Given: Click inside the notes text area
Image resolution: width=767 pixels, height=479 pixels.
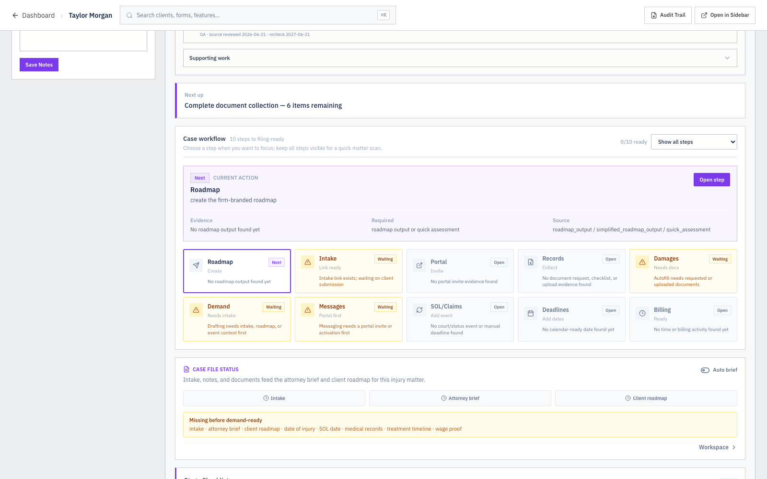Looking at the screenshot, I should coord(83,41).
